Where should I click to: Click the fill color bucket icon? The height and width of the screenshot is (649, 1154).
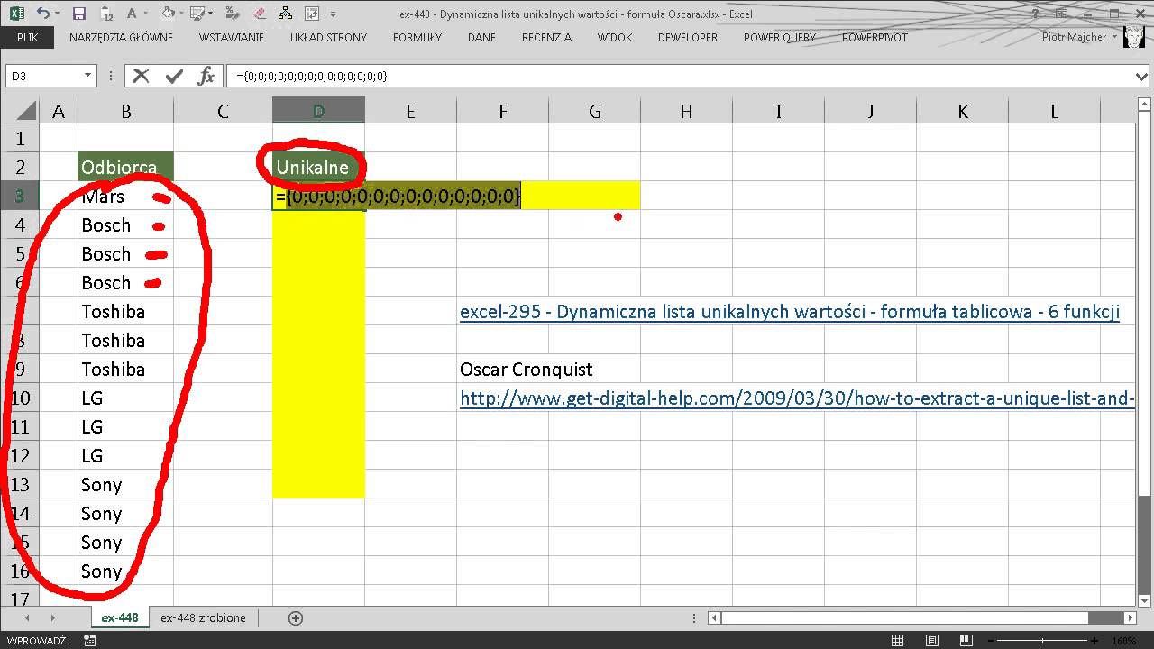(168, 14)
